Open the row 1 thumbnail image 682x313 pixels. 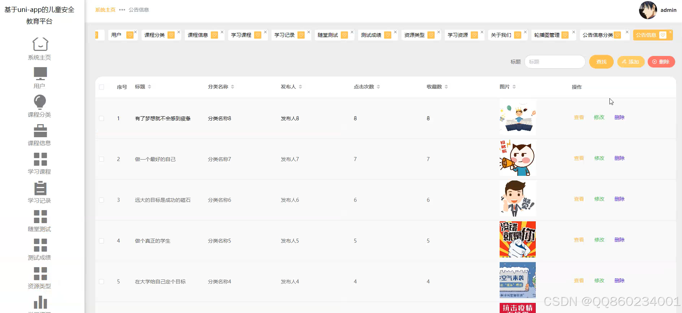(518, 117)
